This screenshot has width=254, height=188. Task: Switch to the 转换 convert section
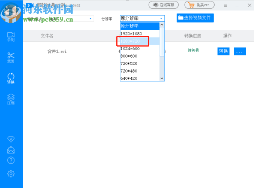click(11, 78)
